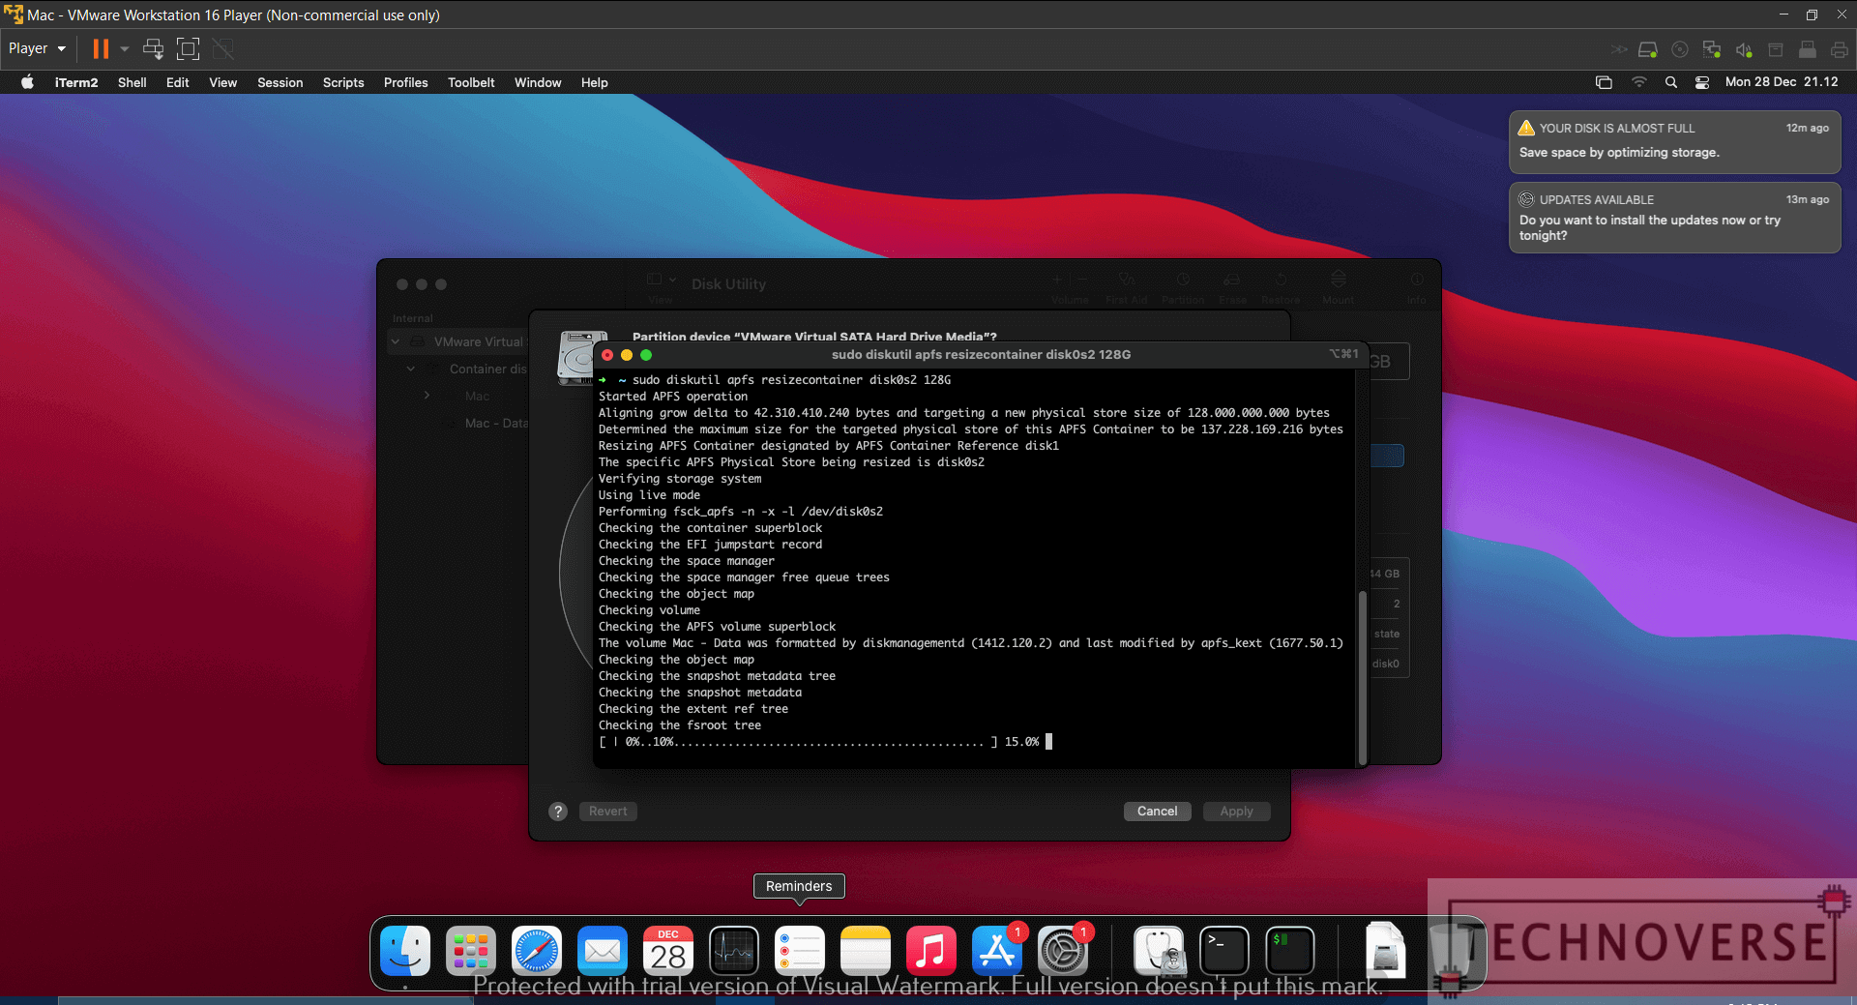Image resolution: width=1857 pixels, height=1005 pixels.
Task: Open the Profiles menu
Action: tap(406, 82)
